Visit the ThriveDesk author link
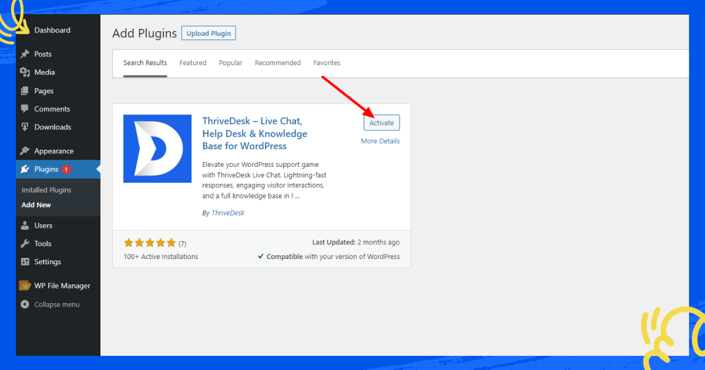This screenshot has width=705, height=370. point(228,213)
